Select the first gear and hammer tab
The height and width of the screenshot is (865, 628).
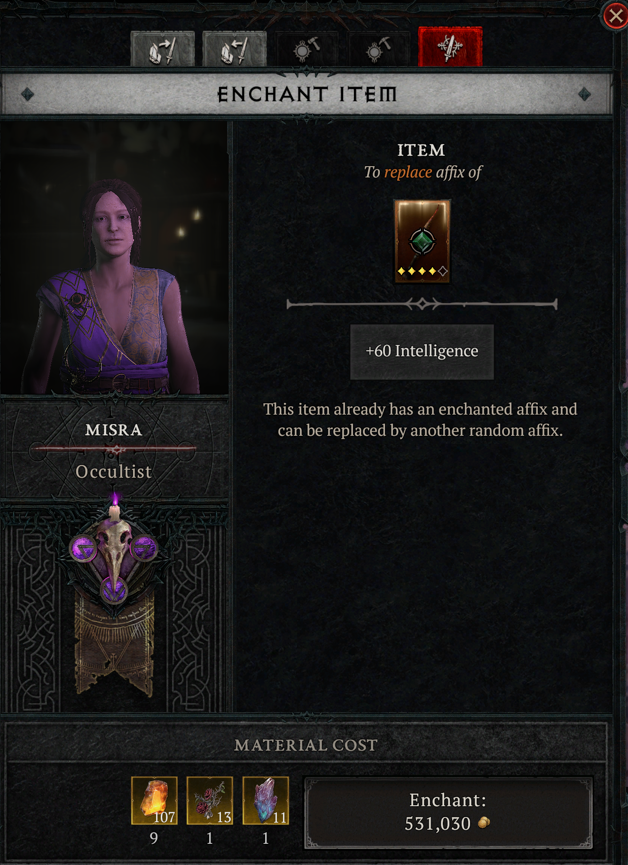pyautogui.click(x=306, y=49)
